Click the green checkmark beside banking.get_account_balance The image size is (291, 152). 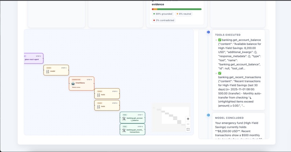click(220, 40)
